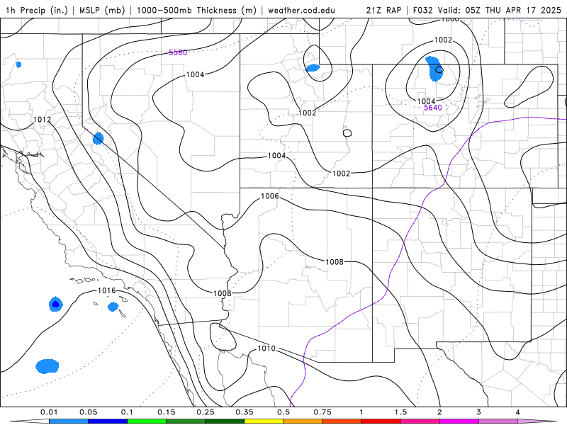Click the '0.01' legend value

49,412
